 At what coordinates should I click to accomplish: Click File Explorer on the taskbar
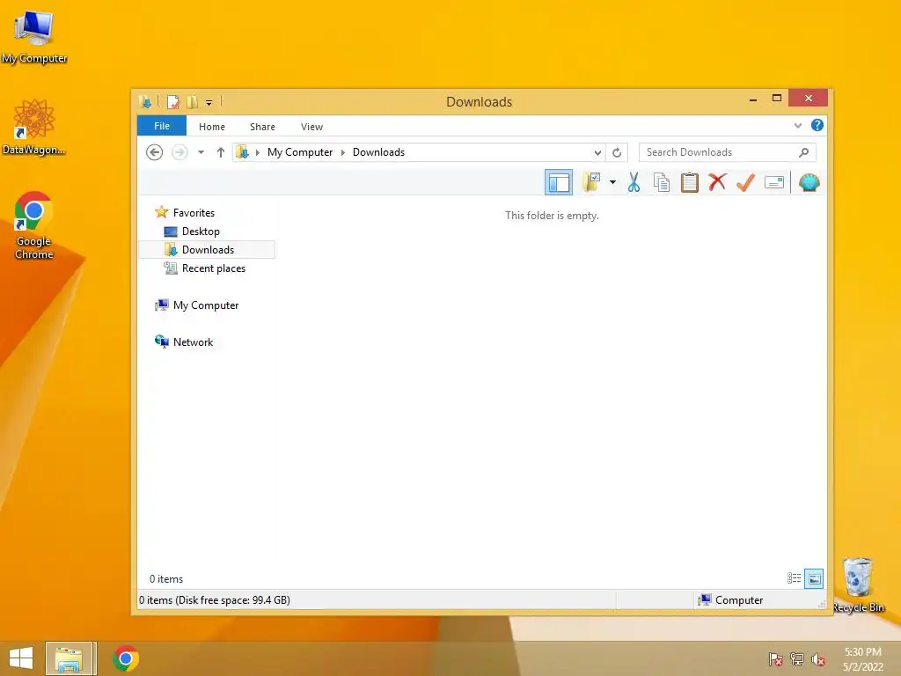(68, 658)
